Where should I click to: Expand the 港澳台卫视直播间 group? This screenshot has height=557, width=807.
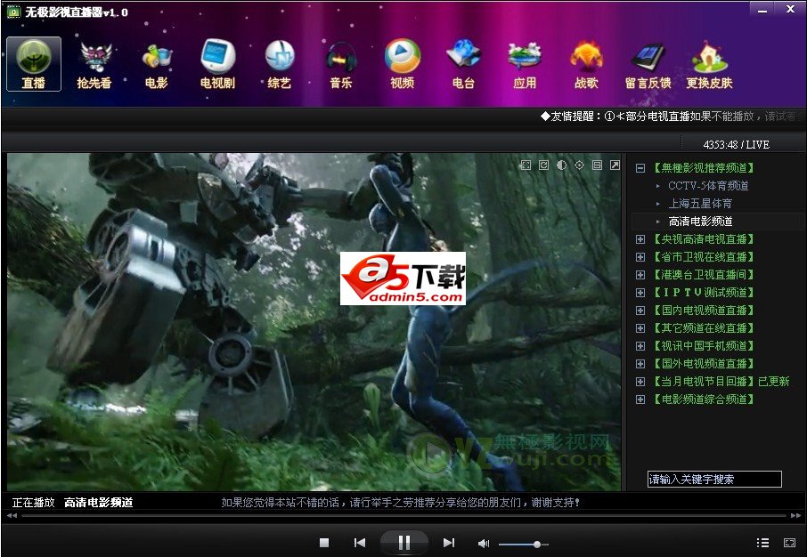(640, 275)
